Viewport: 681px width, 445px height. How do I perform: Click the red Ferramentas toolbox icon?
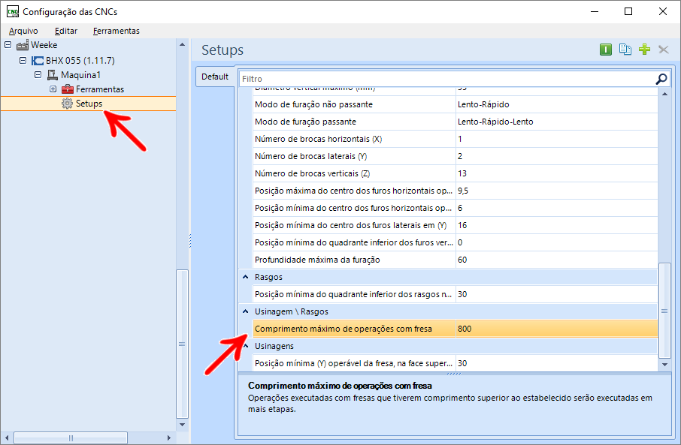coord(68,89)
